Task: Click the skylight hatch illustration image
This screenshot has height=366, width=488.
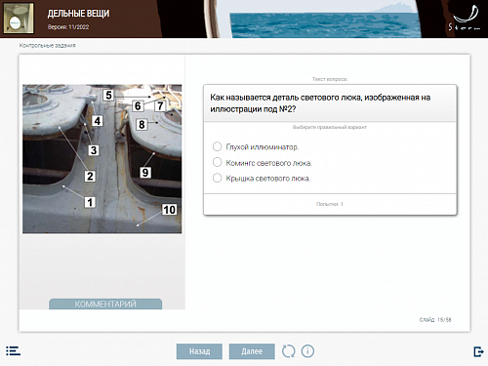Action: (x=102, y=159)
